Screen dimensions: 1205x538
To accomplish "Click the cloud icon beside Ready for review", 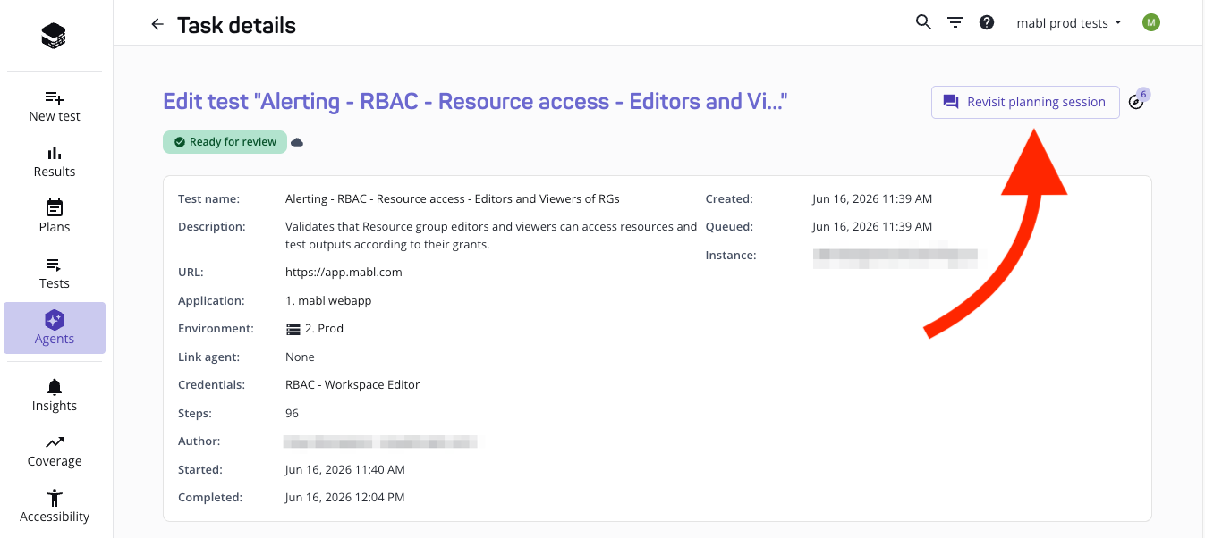I will pos(297,142).
